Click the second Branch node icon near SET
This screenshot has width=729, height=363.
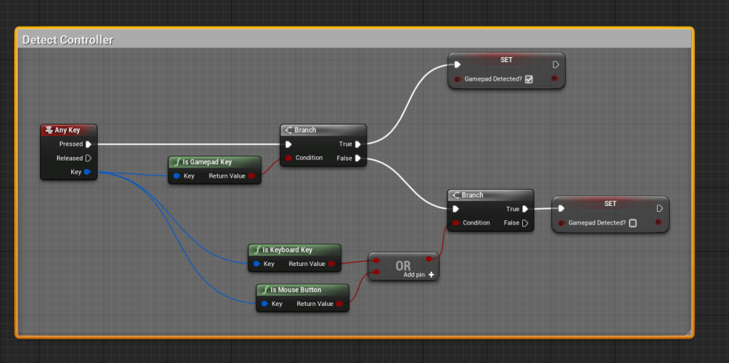tap(456, 195)
